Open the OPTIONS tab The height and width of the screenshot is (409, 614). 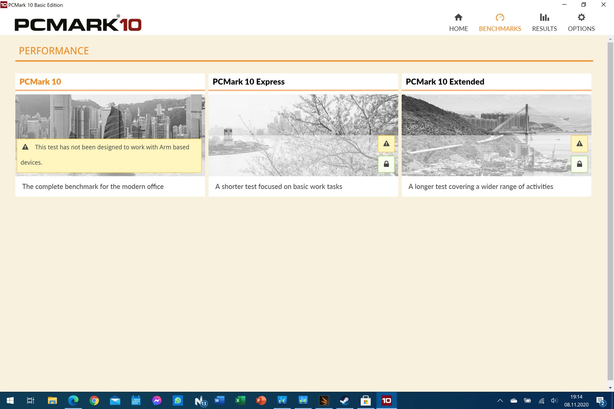pos(581,22)
